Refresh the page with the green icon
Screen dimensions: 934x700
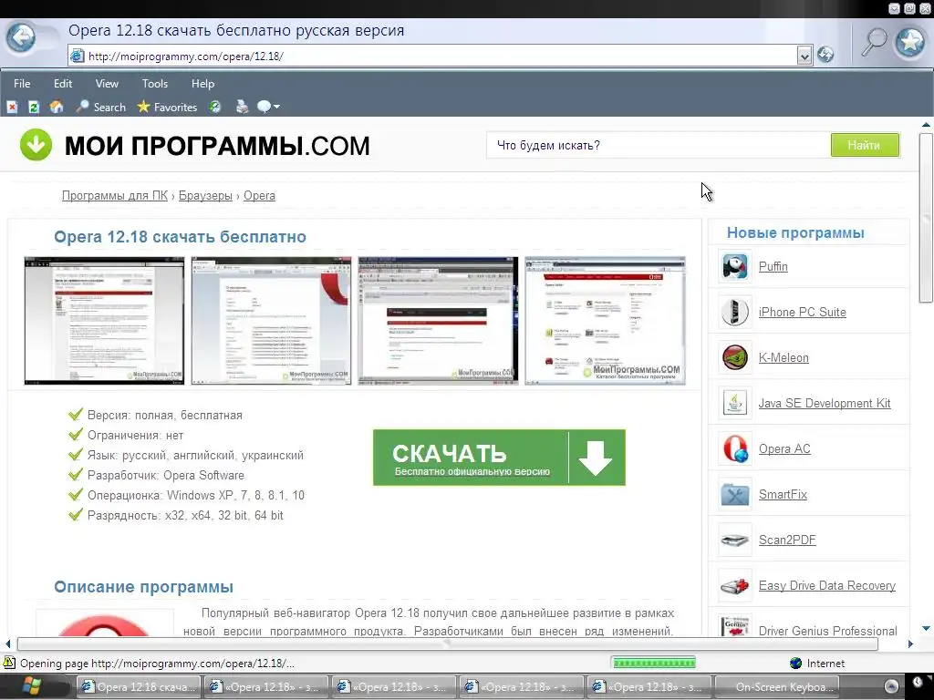[34, 108]
